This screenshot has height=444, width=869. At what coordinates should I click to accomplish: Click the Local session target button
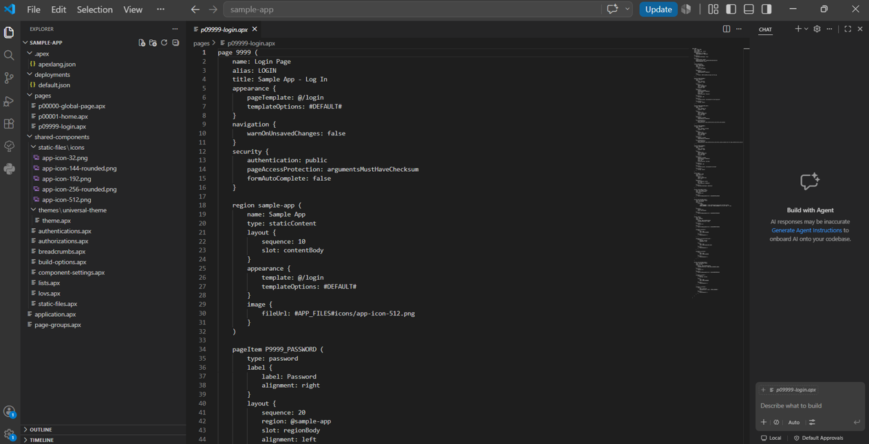pyautogui.click(x=771, y=438)
